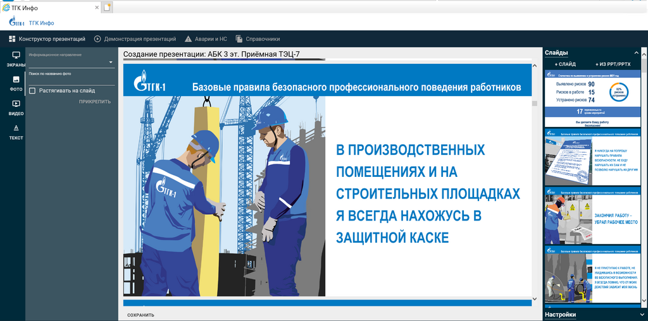Close the ТГК Инфо browser tab
648x321 pixels.
click(x=97, y=8)
